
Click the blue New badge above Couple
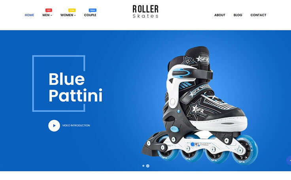tap(93, 10)
